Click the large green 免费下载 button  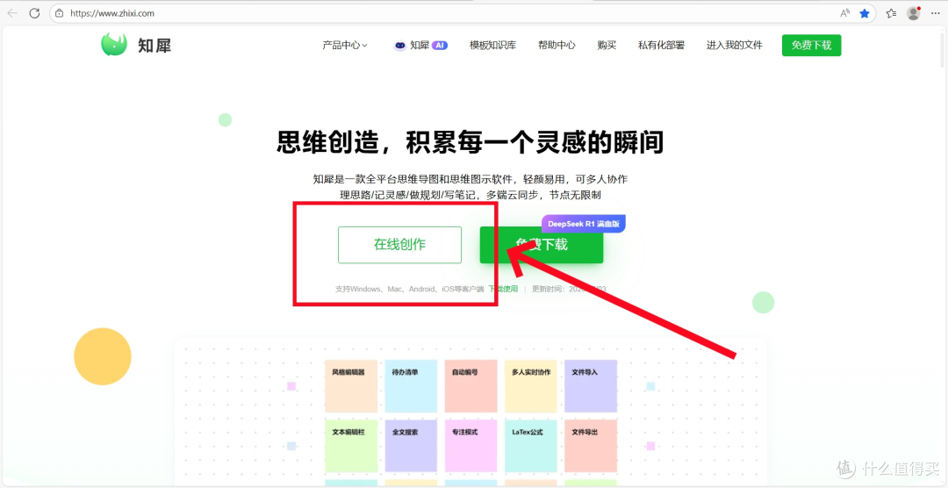click(542, 245)
